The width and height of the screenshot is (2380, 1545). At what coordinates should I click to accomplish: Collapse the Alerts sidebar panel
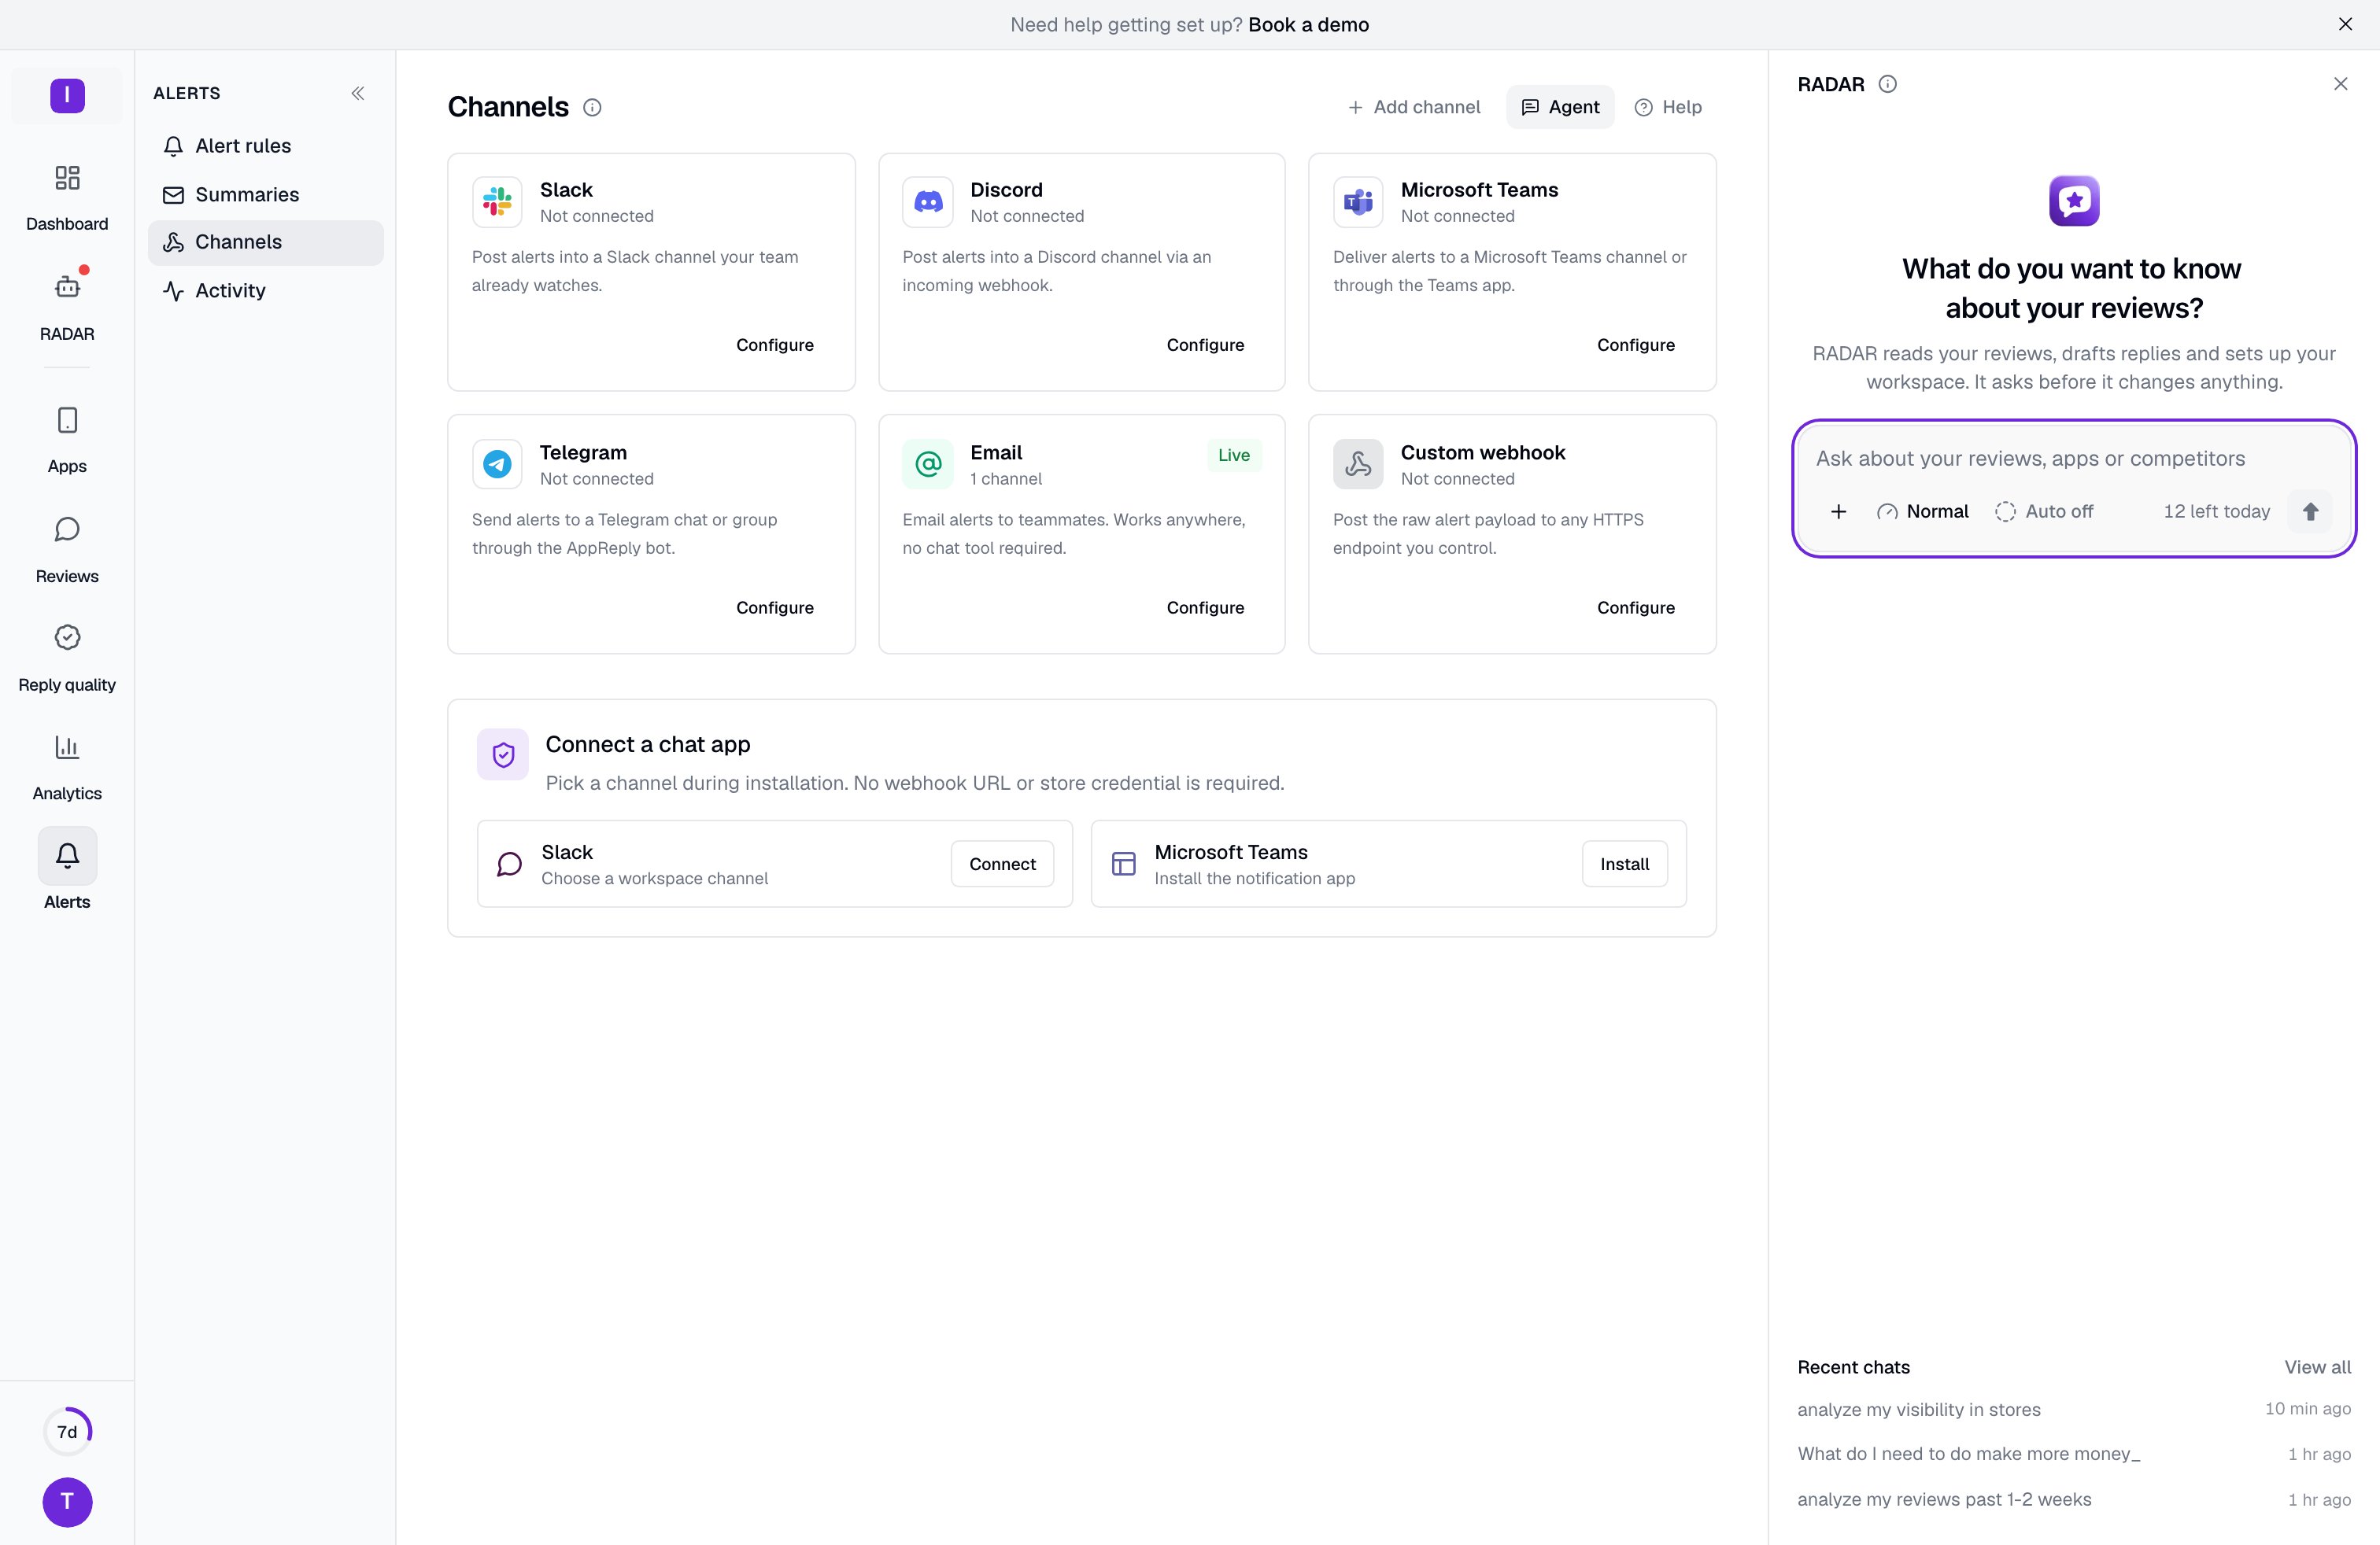(358, 93)
